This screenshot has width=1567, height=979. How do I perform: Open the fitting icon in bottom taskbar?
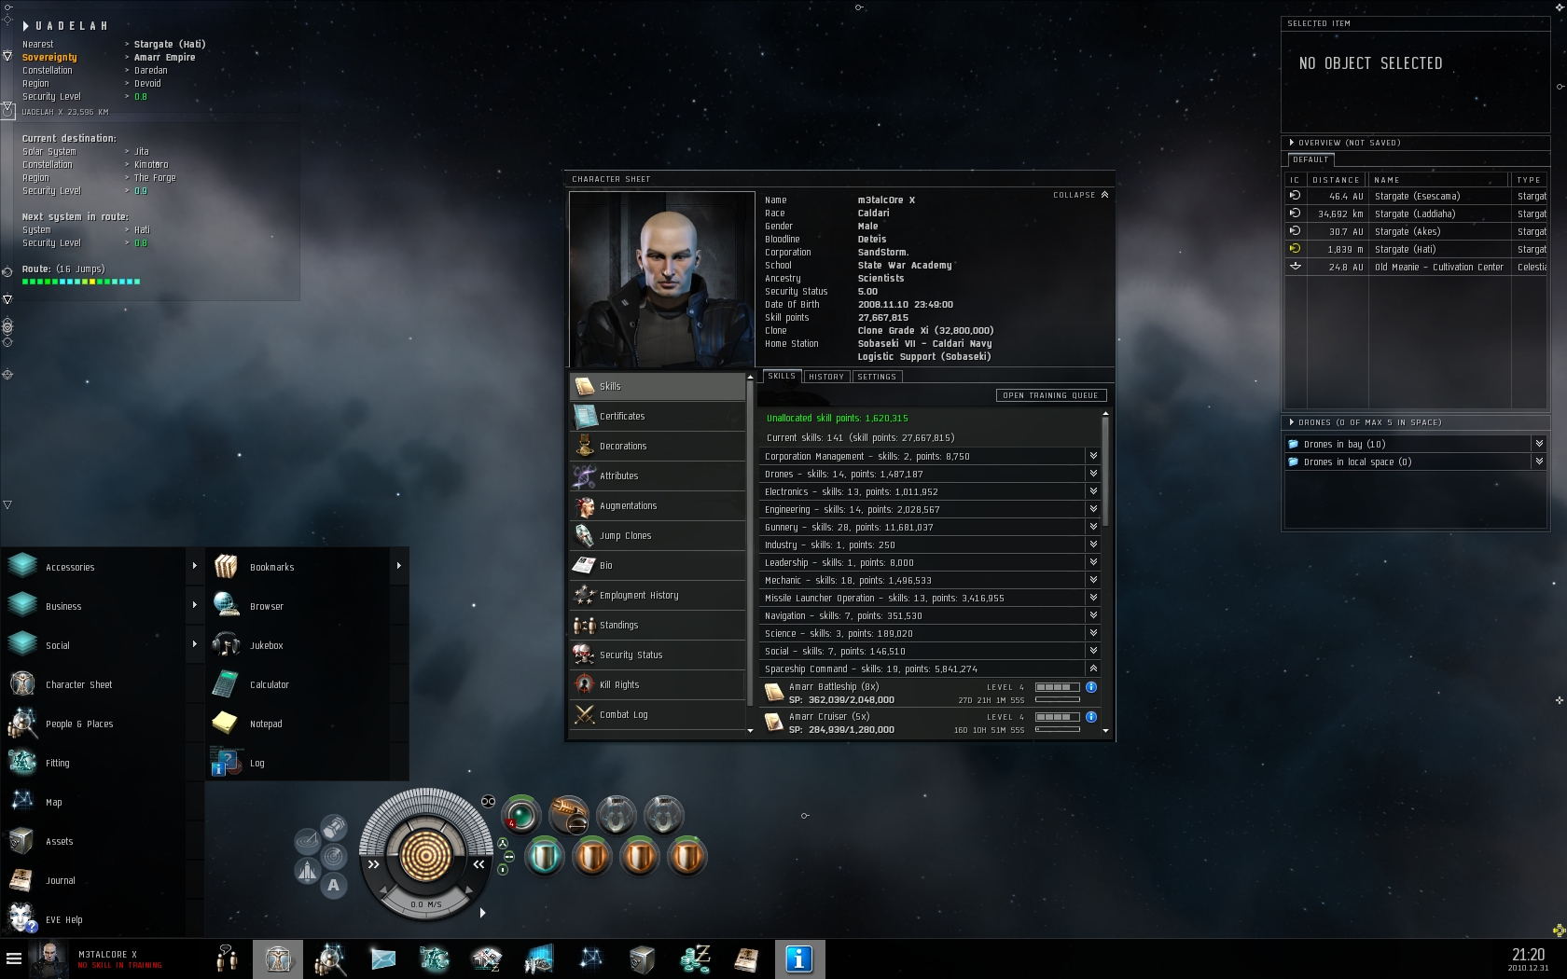tap(435, 958)
